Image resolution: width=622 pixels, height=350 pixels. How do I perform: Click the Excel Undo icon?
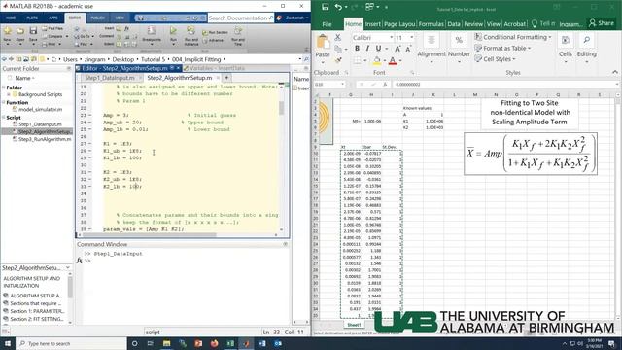tap(338, 7)
